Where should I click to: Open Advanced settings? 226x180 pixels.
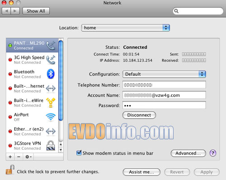coord(188,153)
